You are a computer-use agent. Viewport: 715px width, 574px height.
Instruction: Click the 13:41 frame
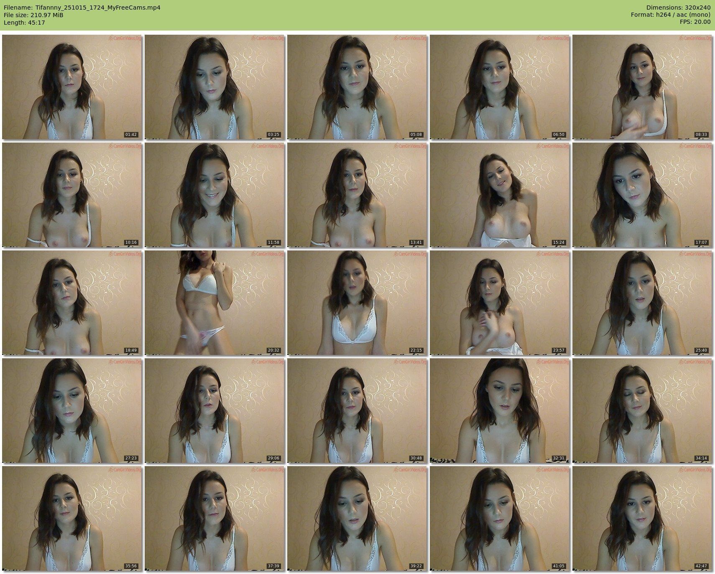(x=357, y=195)
